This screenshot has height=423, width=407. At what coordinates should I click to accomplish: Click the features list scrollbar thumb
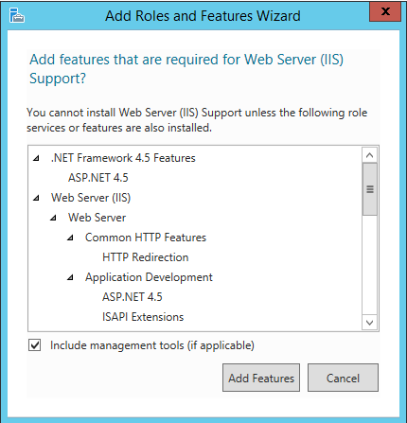[x=370, y=189]
